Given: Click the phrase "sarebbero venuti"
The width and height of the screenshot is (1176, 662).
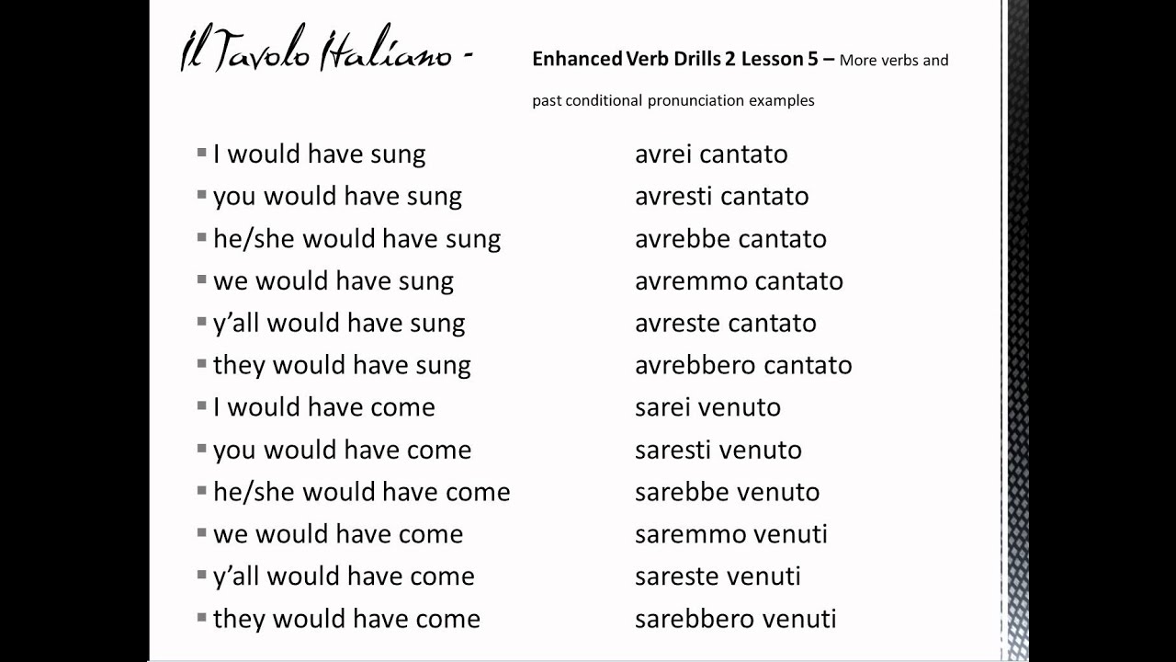Looking at the screenshot, I should [x=735, y=619].
